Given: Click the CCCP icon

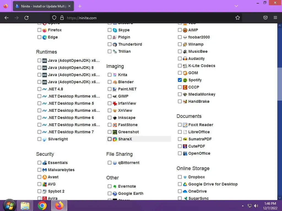Looking at the screenshot, I should (185, 87).
